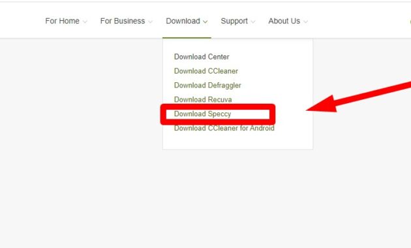The width and height of the screenshot is (411, 248).
Task: Choose Download Recuva link
Action: coord(203,100)
